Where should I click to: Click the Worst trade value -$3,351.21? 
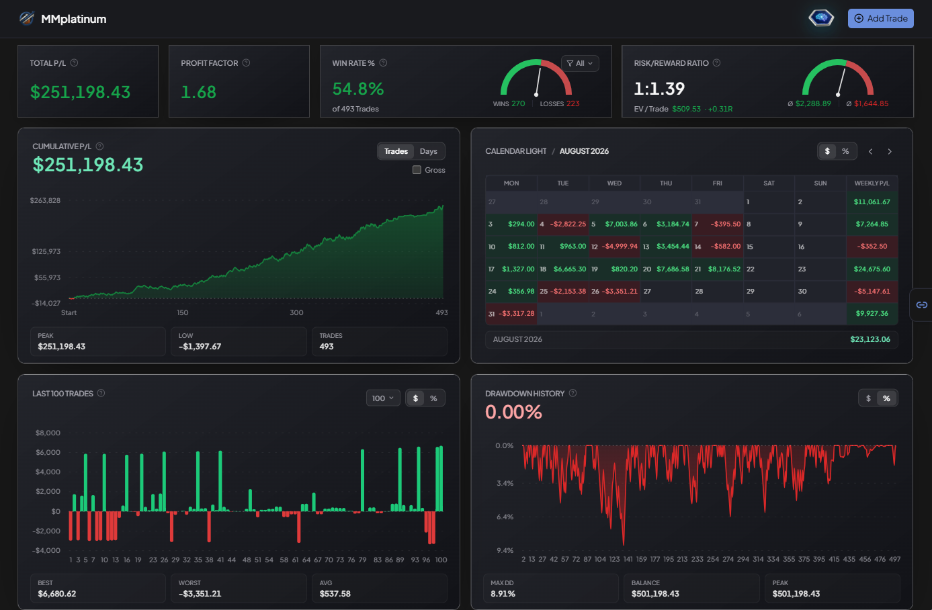tap(200, 594)
